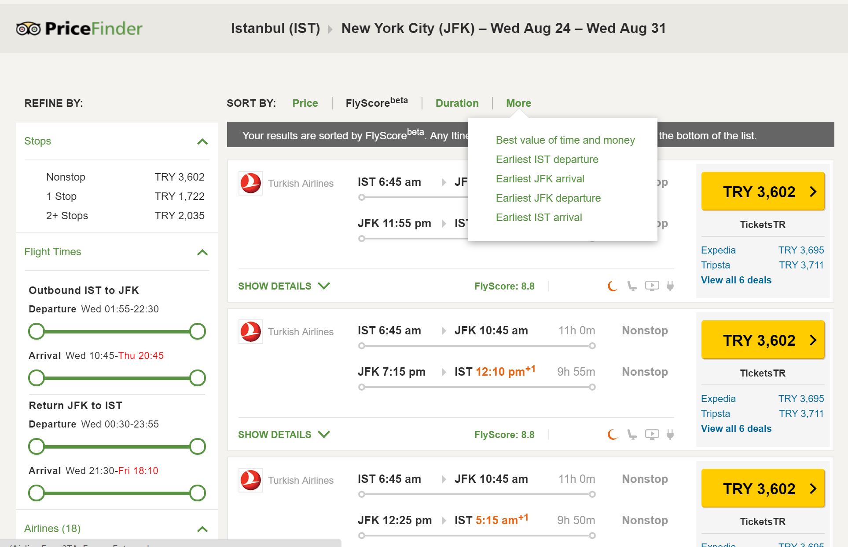Click IST 5:15 am+1 arrival time
This screenshot has width=848, height=547.
(491, 520)
